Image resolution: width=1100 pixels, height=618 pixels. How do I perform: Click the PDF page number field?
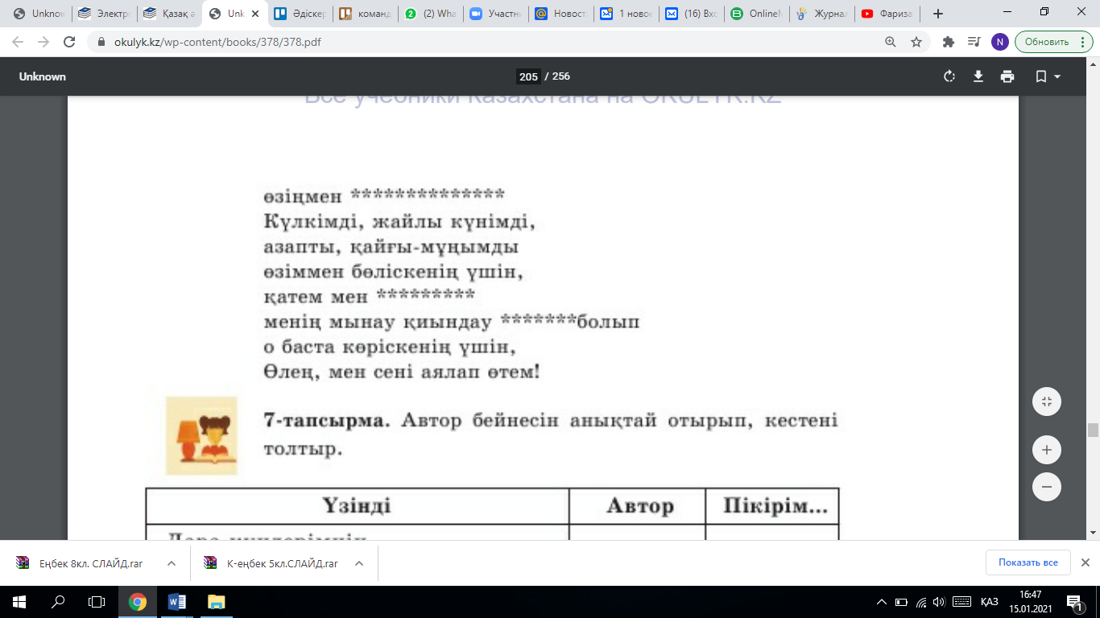528,76
